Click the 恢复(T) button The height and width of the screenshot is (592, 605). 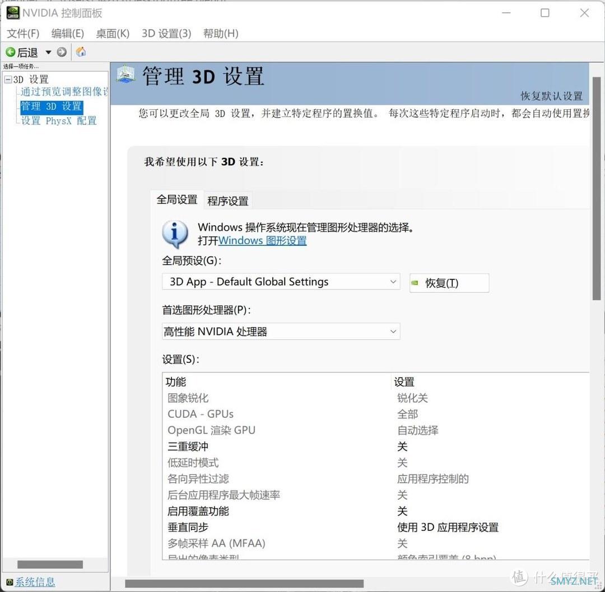coord(449,283)
